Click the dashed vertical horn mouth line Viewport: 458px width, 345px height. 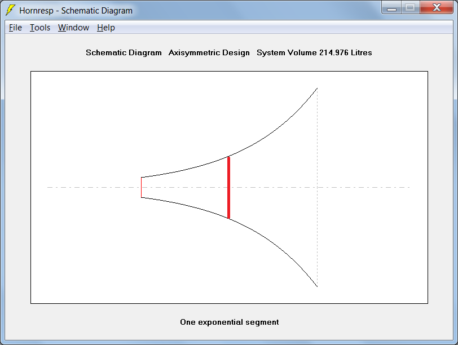317,187
